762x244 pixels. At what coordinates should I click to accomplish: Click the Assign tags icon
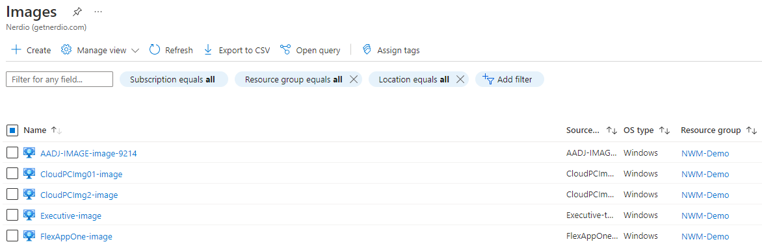point(367,50)
